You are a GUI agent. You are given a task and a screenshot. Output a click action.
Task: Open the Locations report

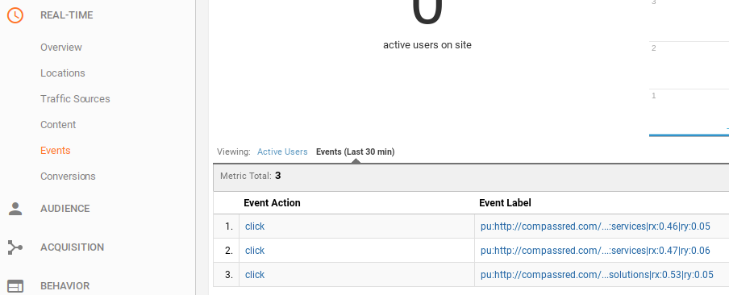(63, 73)
